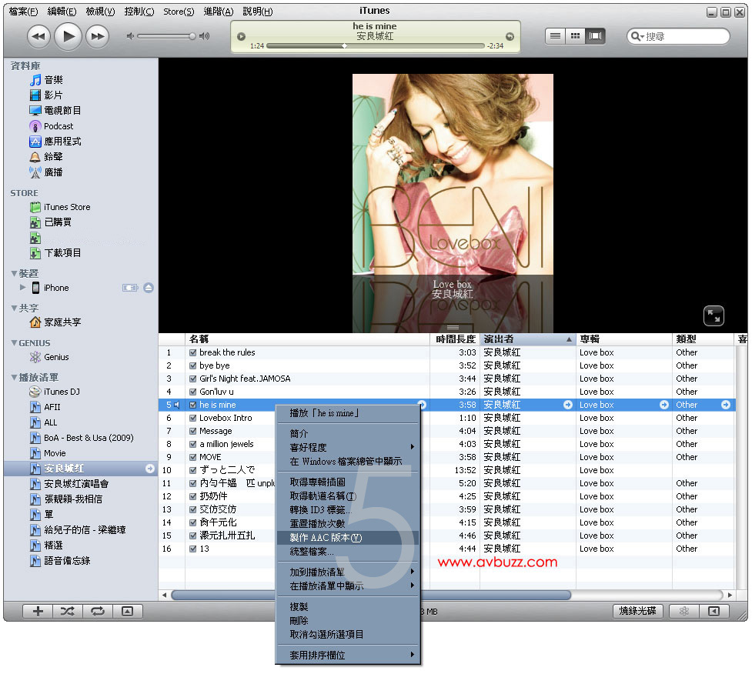This screenshot has height=674, width=752.
Task: Switch to list view
Action: (555, 36)
